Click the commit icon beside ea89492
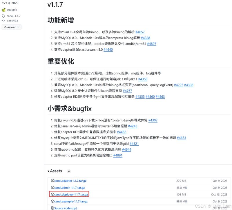The height and width of the screenshot is (210, 232). click(x=3, y=21)
